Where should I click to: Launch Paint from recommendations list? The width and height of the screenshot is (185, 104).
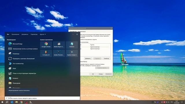pos(22,68)
